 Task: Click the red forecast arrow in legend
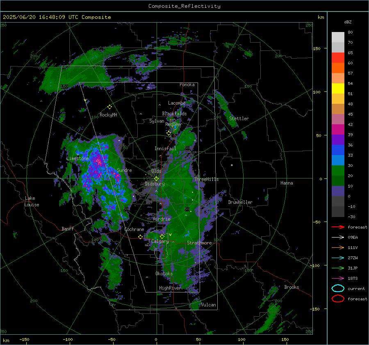338,227
